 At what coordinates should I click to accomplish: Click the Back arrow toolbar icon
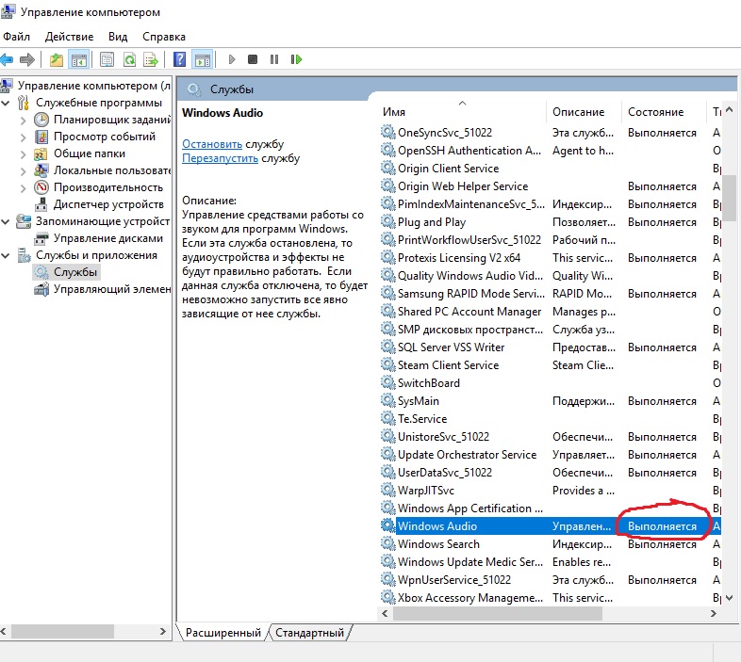pyautogui.click(x=7, y=59)
